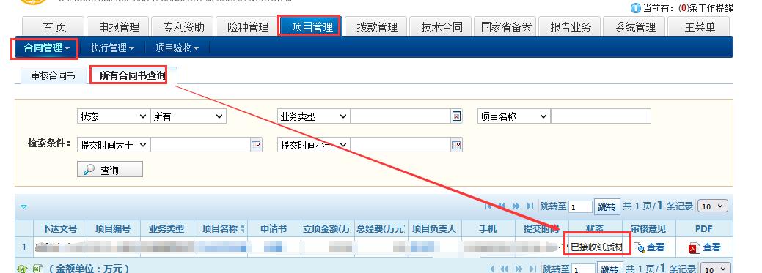Click the calendar icon for 提交时间小于
This screenshot has height=273, width=762.
coord(456,144)
